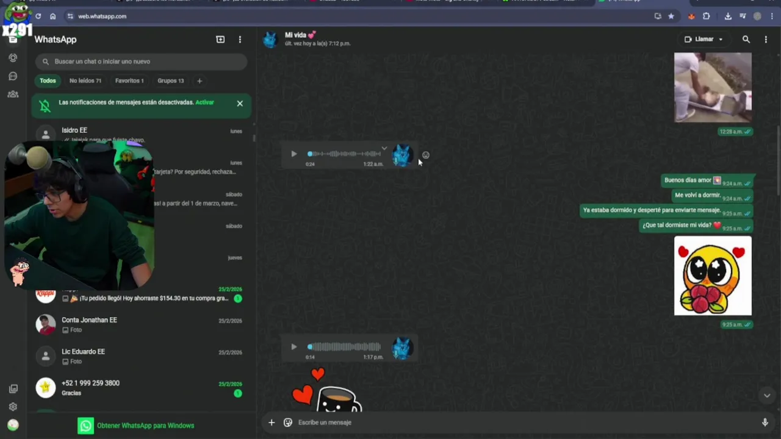Click the Ya estaba dormido y desperté message
The width and height of the screenshot is (781, 439).
tap(666, 210)
